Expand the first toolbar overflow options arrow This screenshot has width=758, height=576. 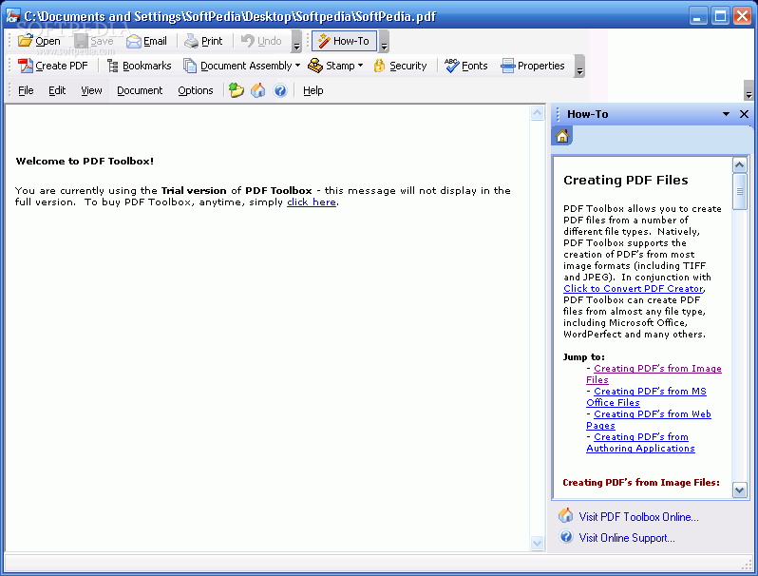point(296,42)
